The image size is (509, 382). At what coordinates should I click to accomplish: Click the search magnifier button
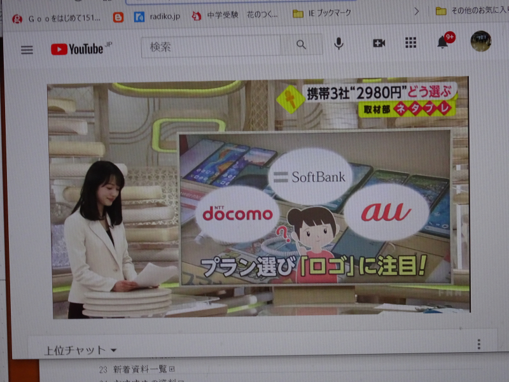pos(301,45)
